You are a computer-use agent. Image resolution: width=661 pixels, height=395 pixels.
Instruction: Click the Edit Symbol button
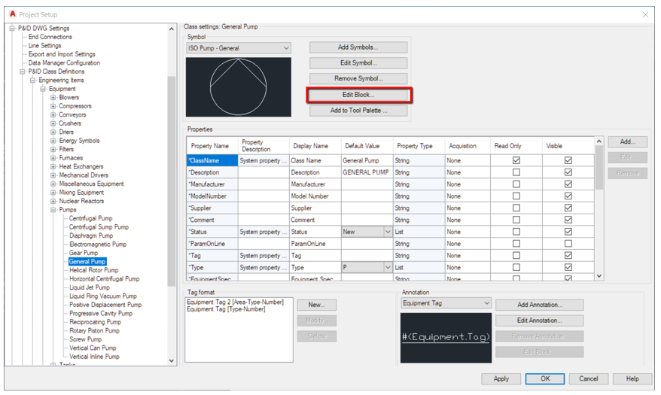tap(358, 62)
